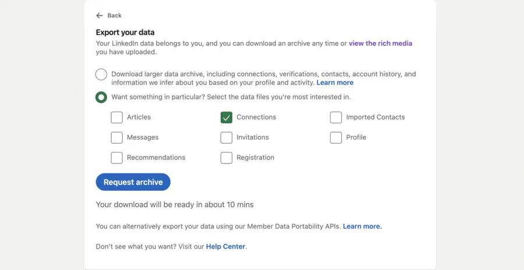Click the 'Back' text label

tap(114, 15)
